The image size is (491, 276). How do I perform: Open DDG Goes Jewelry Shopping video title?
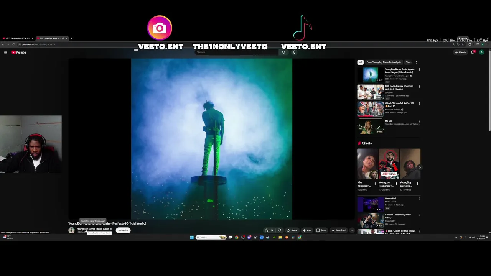pyautogui.click(x=399, y=88)
